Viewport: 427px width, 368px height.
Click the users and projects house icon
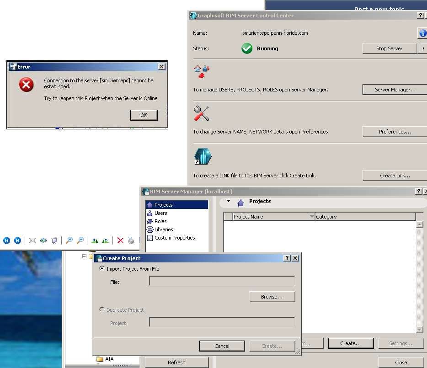click(202, 71)
